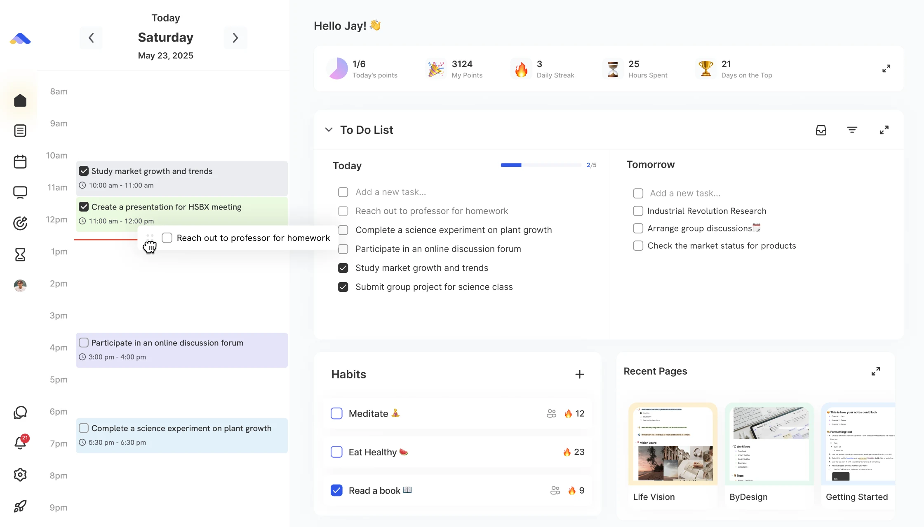
Task: Open the calendar icon in sidebar
Action: click(x=20, y=161)
